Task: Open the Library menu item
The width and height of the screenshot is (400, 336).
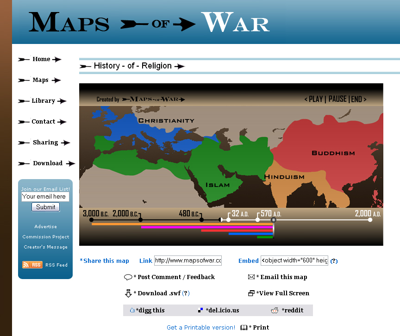Action: point(43,101)
